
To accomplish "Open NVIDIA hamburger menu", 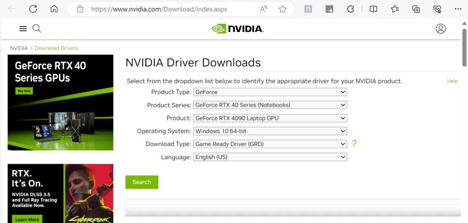I will point(23,28).
